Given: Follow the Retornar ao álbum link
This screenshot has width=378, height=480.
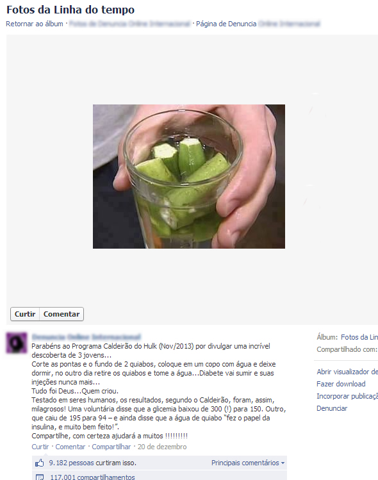Looking at the screenshot, I should tap(35, 24).
